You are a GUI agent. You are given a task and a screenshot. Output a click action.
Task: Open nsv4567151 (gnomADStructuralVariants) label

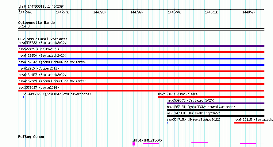pos(201,107)
